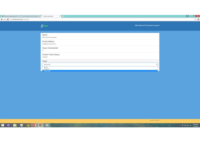The width and height of the screenshot is (200, 142).
Task: Open the volume speaker tray icon
Action: coord(185,125)
